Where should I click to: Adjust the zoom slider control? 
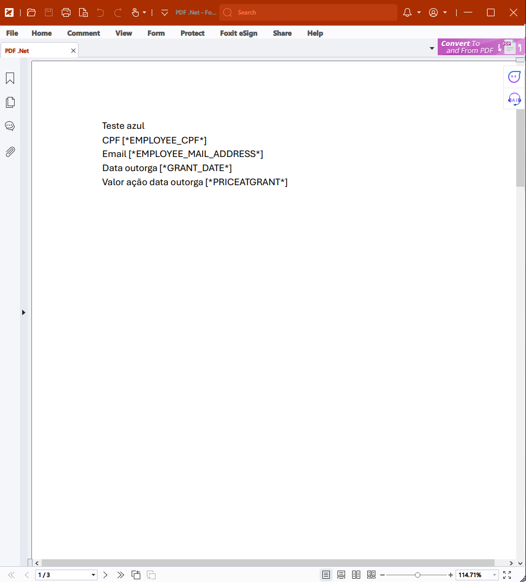(417, 574)
